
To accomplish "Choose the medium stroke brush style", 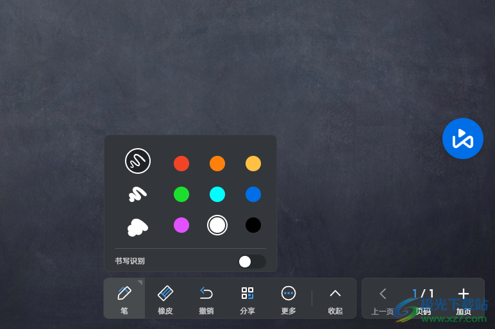I will click(x=137, y=194).
